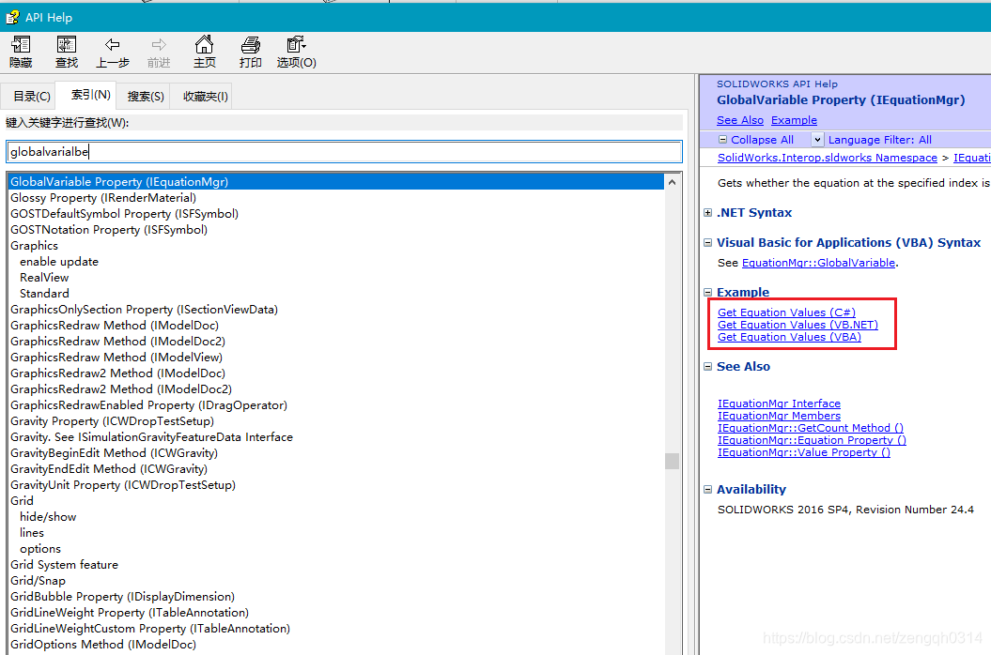Open the 搜索(S) search tab

click(146, 96)
